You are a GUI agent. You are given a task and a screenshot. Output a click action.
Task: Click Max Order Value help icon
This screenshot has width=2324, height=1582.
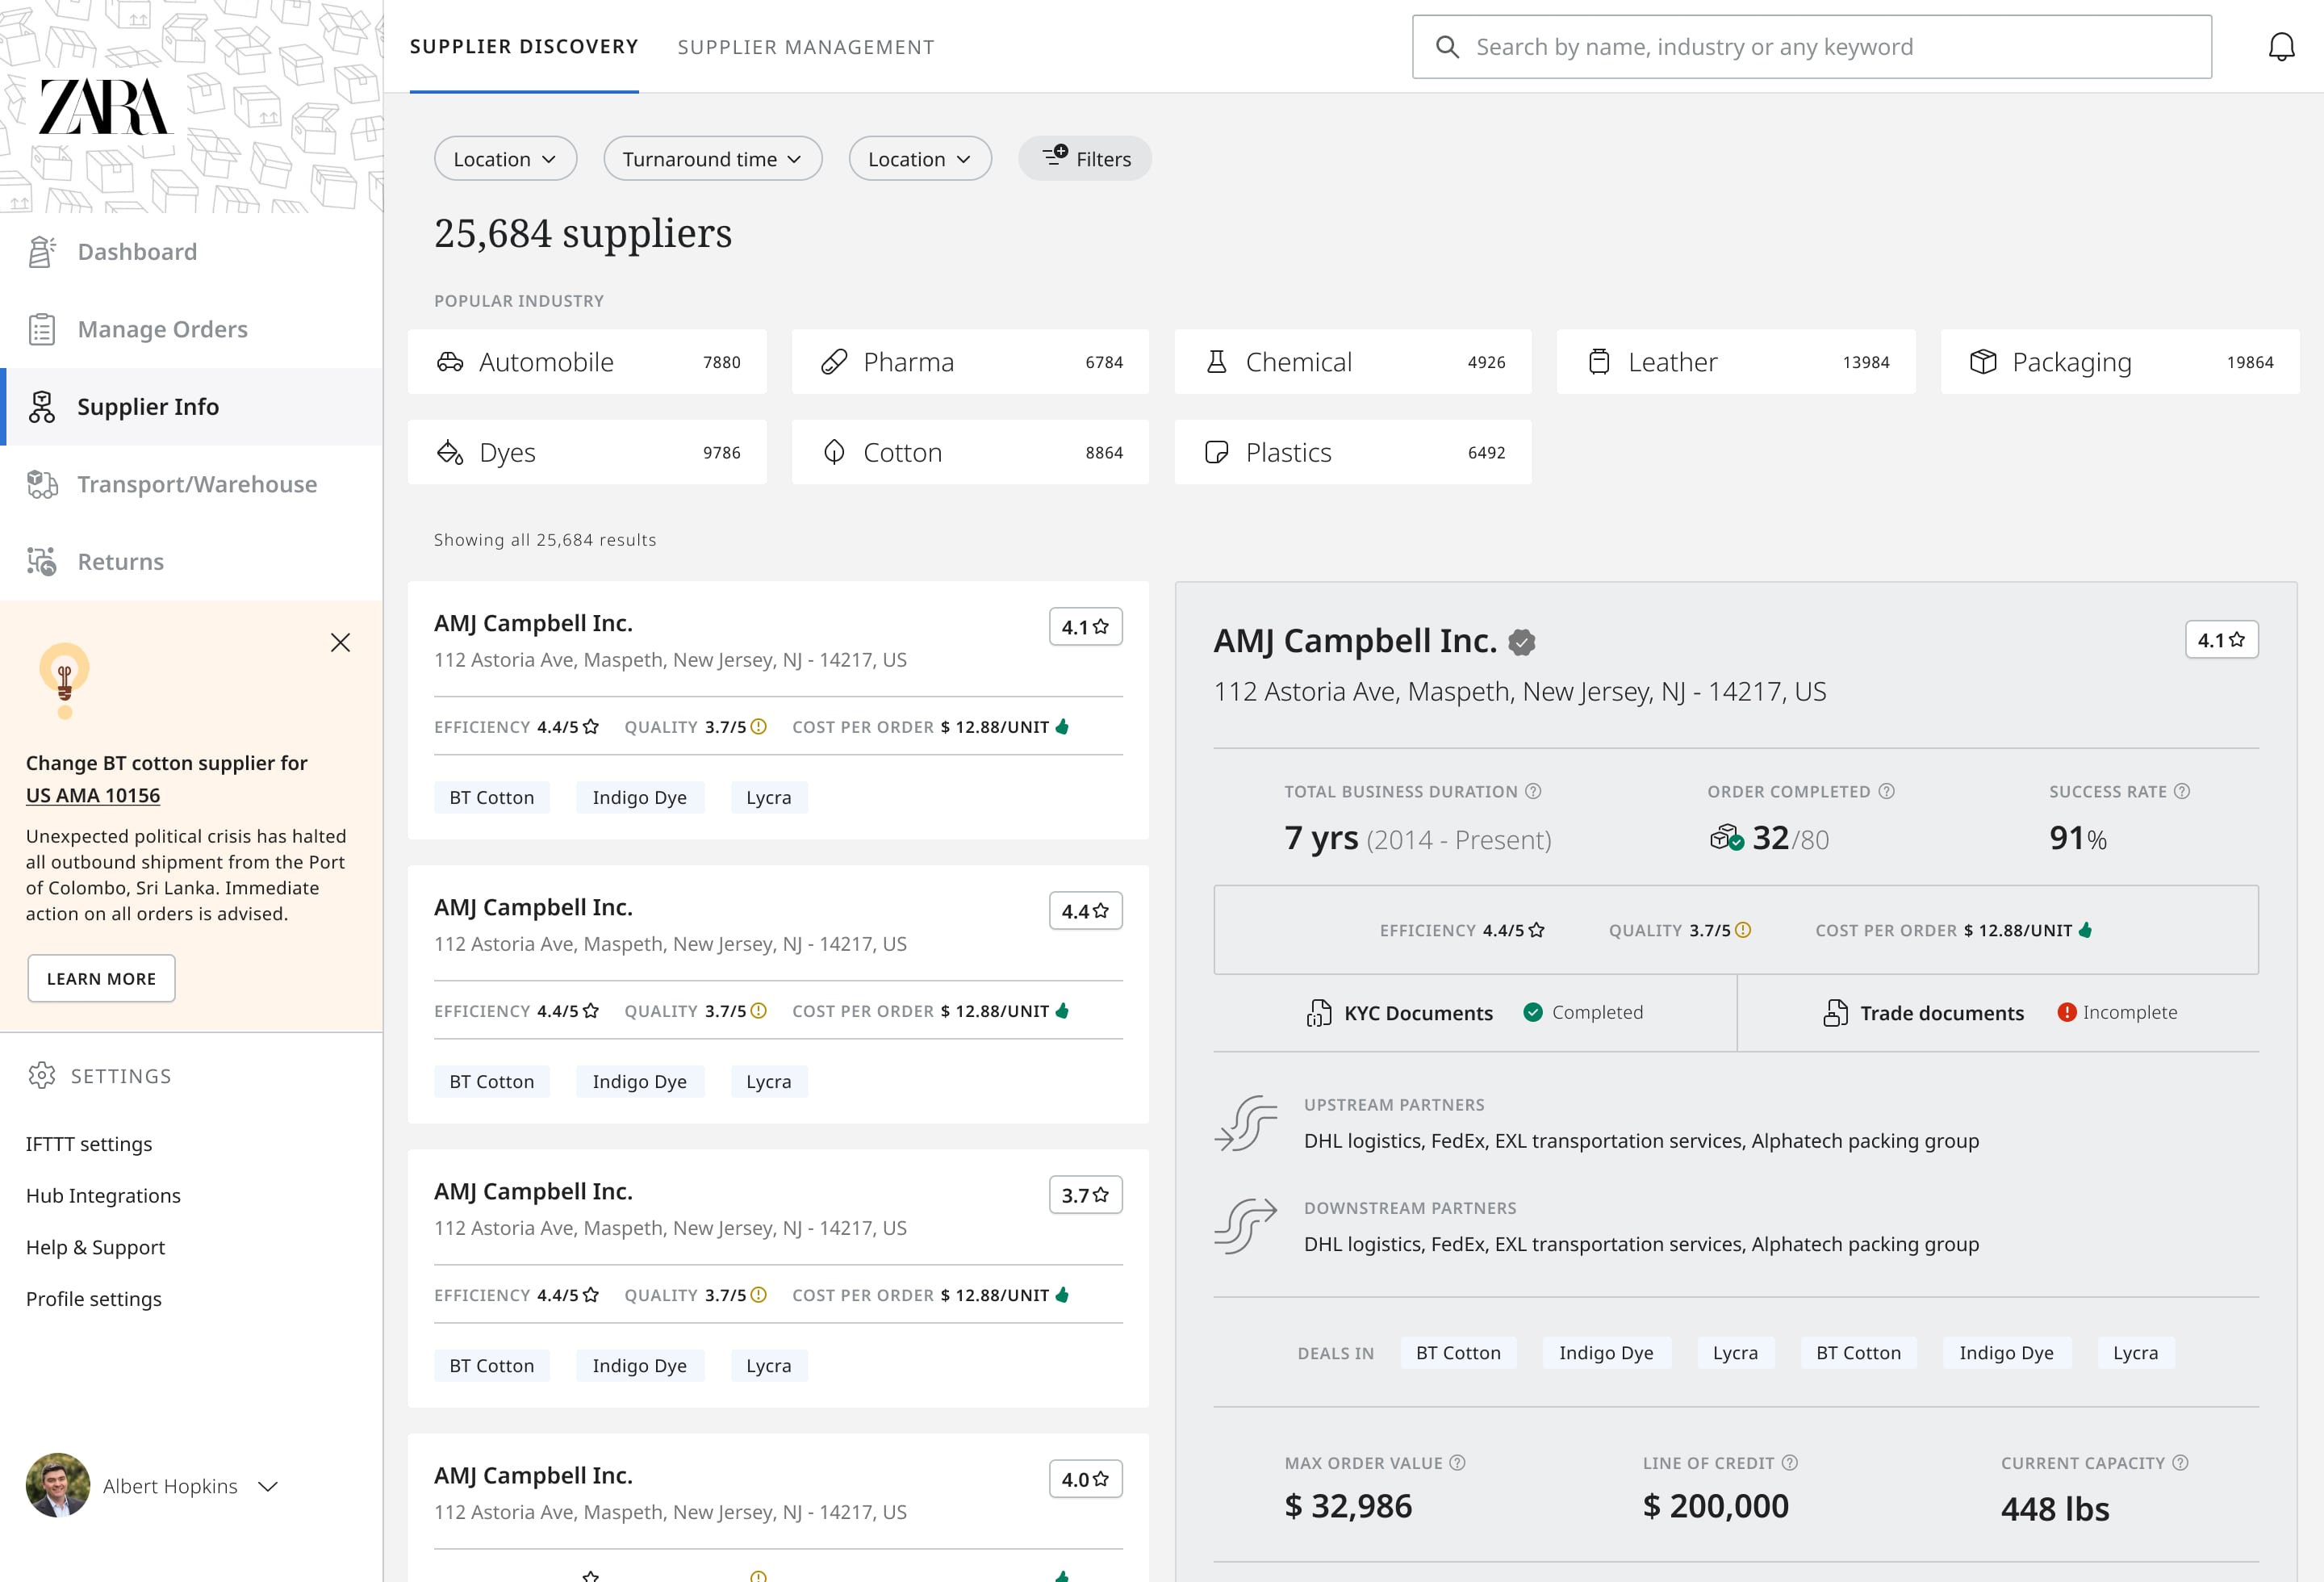pyautogui.click(x=1458, y=1462)
